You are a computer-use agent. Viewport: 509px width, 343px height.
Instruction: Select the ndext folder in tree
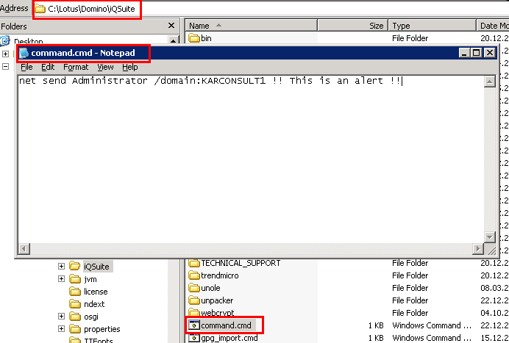(93, 304)
